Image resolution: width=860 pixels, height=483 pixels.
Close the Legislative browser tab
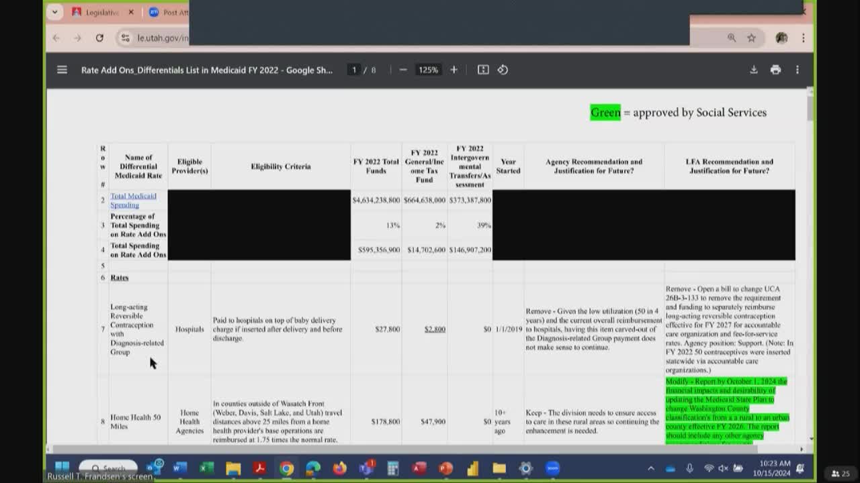click(131, 12)
